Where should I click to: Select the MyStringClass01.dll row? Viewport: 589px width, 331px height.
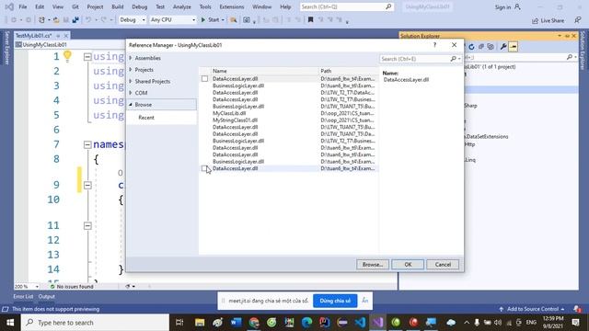(x=288, y=120)
